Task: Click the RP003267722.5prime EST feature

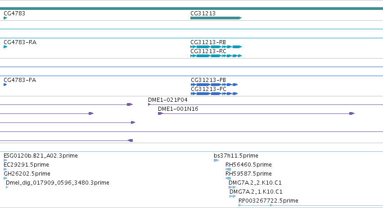Action: [x=311, y=205]
